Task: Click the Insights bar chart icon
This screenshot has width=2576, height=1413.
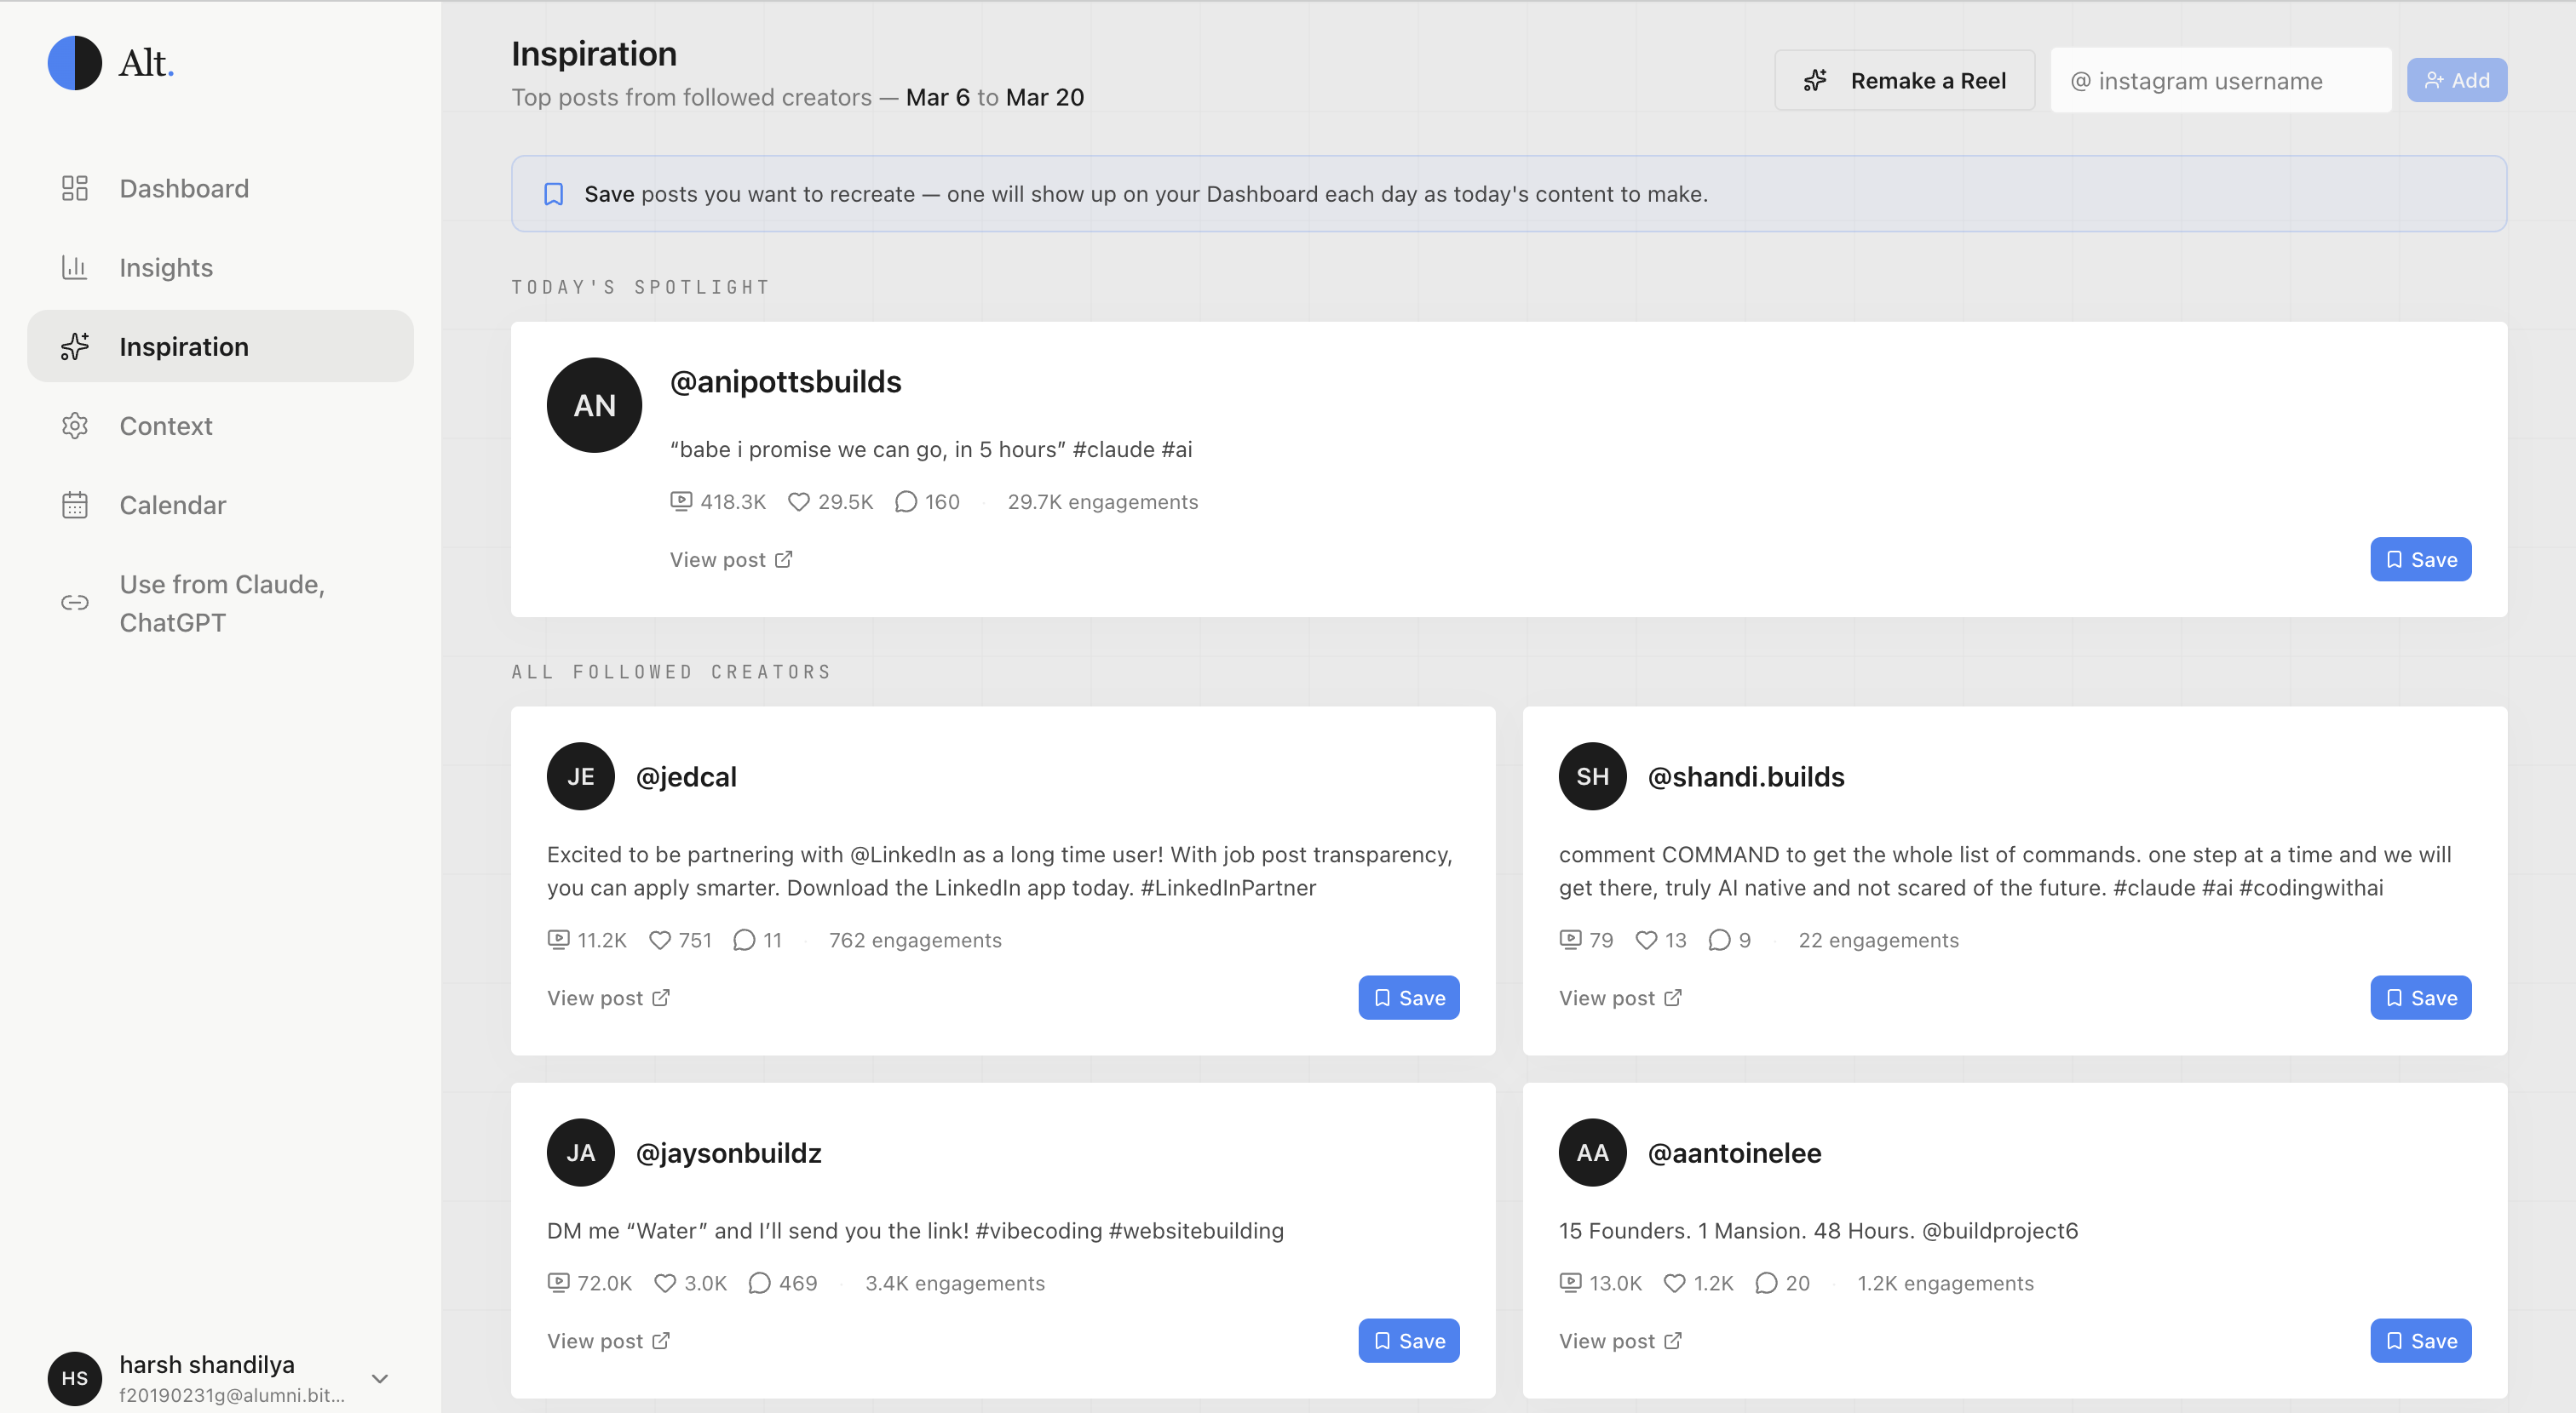Action: pyautogui.click(x=75, y=266)
